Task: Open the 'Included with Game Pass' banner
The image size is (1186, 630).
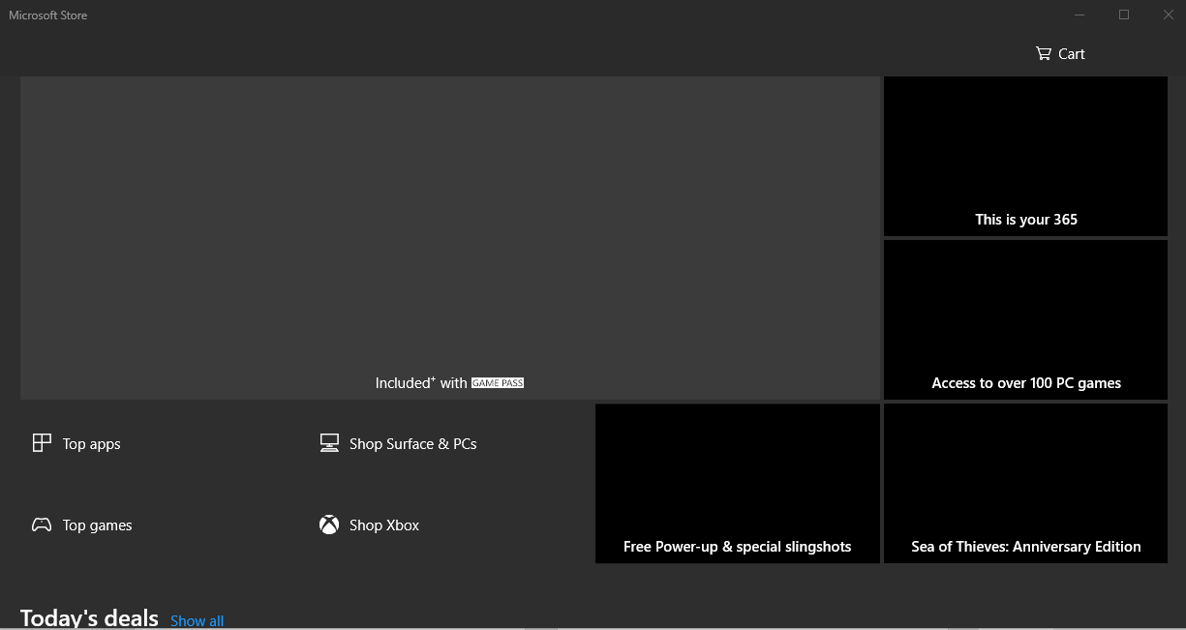Action: [x=450, y=237]
